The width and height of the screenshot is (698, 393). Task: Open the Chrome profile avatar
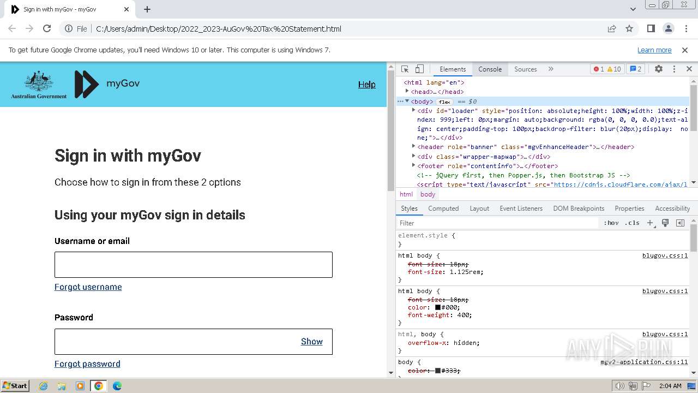point(669,29)
